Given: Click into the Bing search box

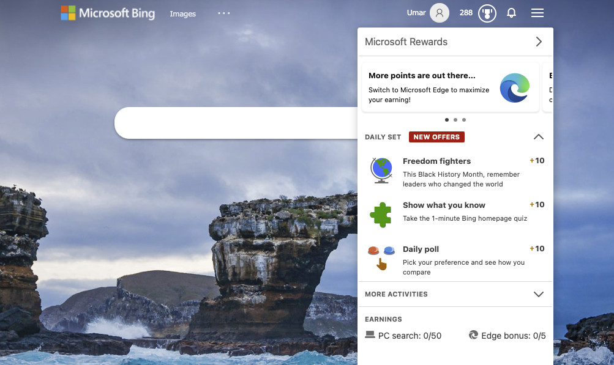Looking at the screenshot, I should [x=236, y=123].
